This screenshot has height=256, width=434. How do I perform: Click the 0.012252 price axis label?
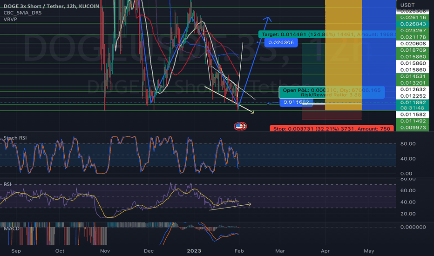click(413, 96)
